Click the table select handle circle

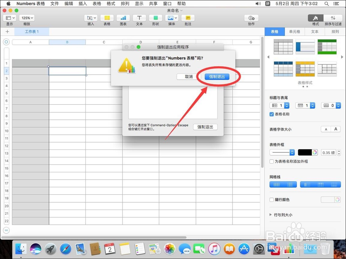6,42
